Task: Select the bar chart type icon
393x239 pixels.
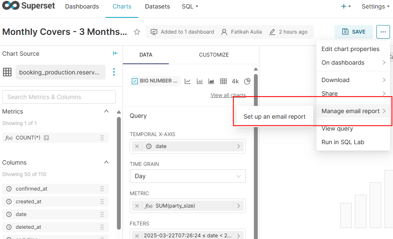Action: tap(199, 81)
